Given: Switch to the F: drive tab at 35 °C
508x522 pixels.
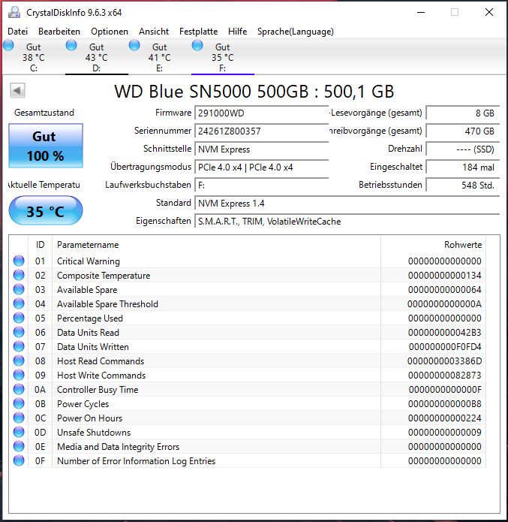Looking at the screenshot, I should tap(223, 57).
